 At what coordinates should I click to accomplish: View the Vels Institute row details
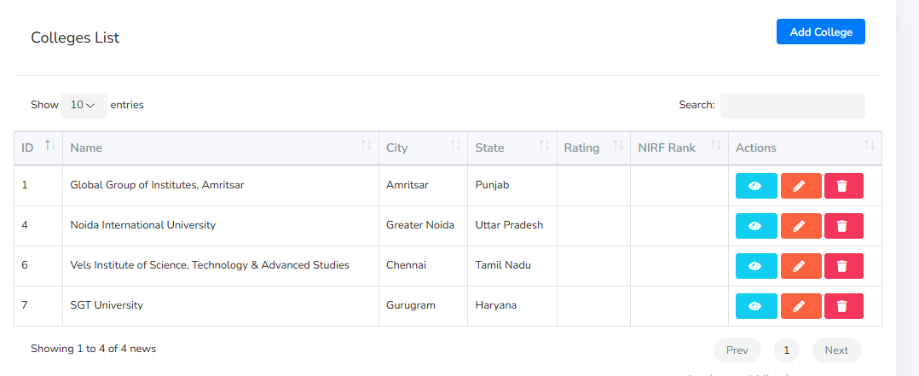pos(755,266)
